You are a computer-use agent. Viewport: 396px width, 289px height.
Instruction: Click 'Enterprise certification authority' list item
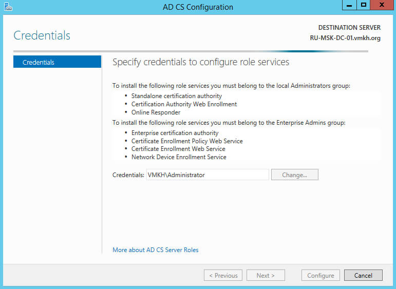175,133
